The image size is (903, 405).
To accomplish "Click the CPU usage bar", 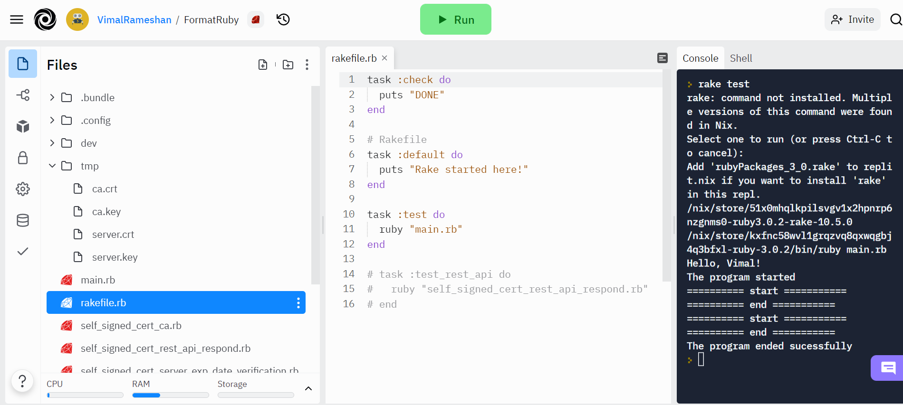I will [x=85, y=395].
